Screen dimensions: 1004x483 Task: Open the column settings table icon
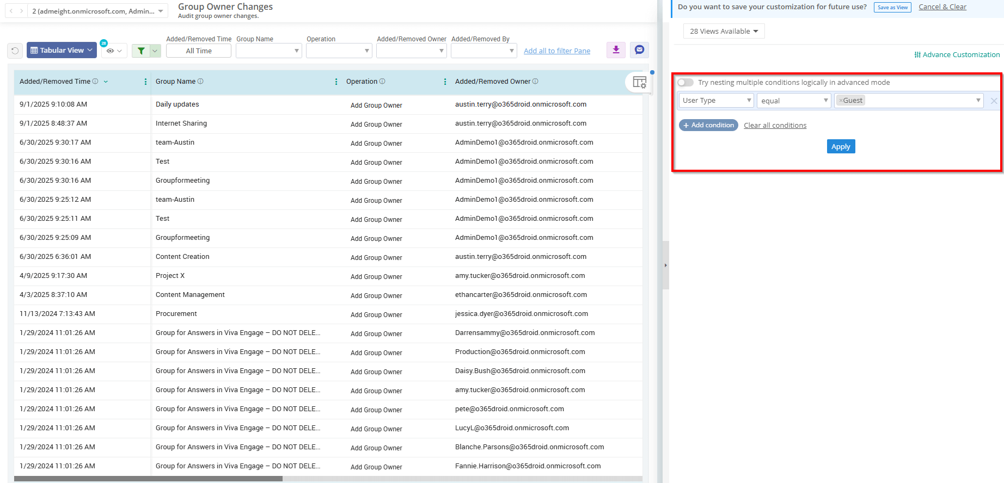(639, 83)
